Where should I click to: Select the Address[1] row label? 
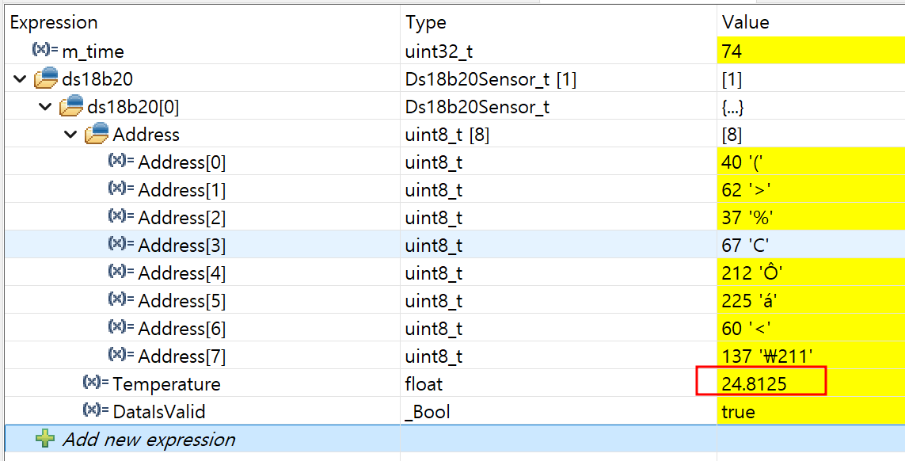click(x=182, y=191)
